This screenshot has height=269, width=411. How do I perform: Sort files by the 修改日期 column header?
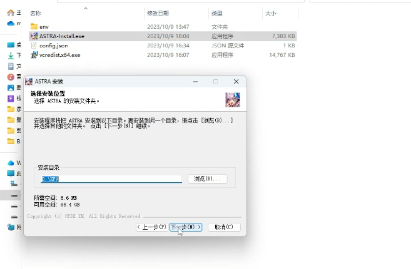pos(158,13)
